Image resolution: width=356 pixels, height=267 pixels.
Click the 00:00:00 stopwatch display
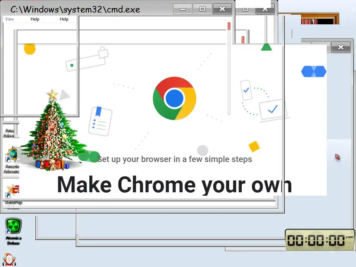[x=316, y=240]
